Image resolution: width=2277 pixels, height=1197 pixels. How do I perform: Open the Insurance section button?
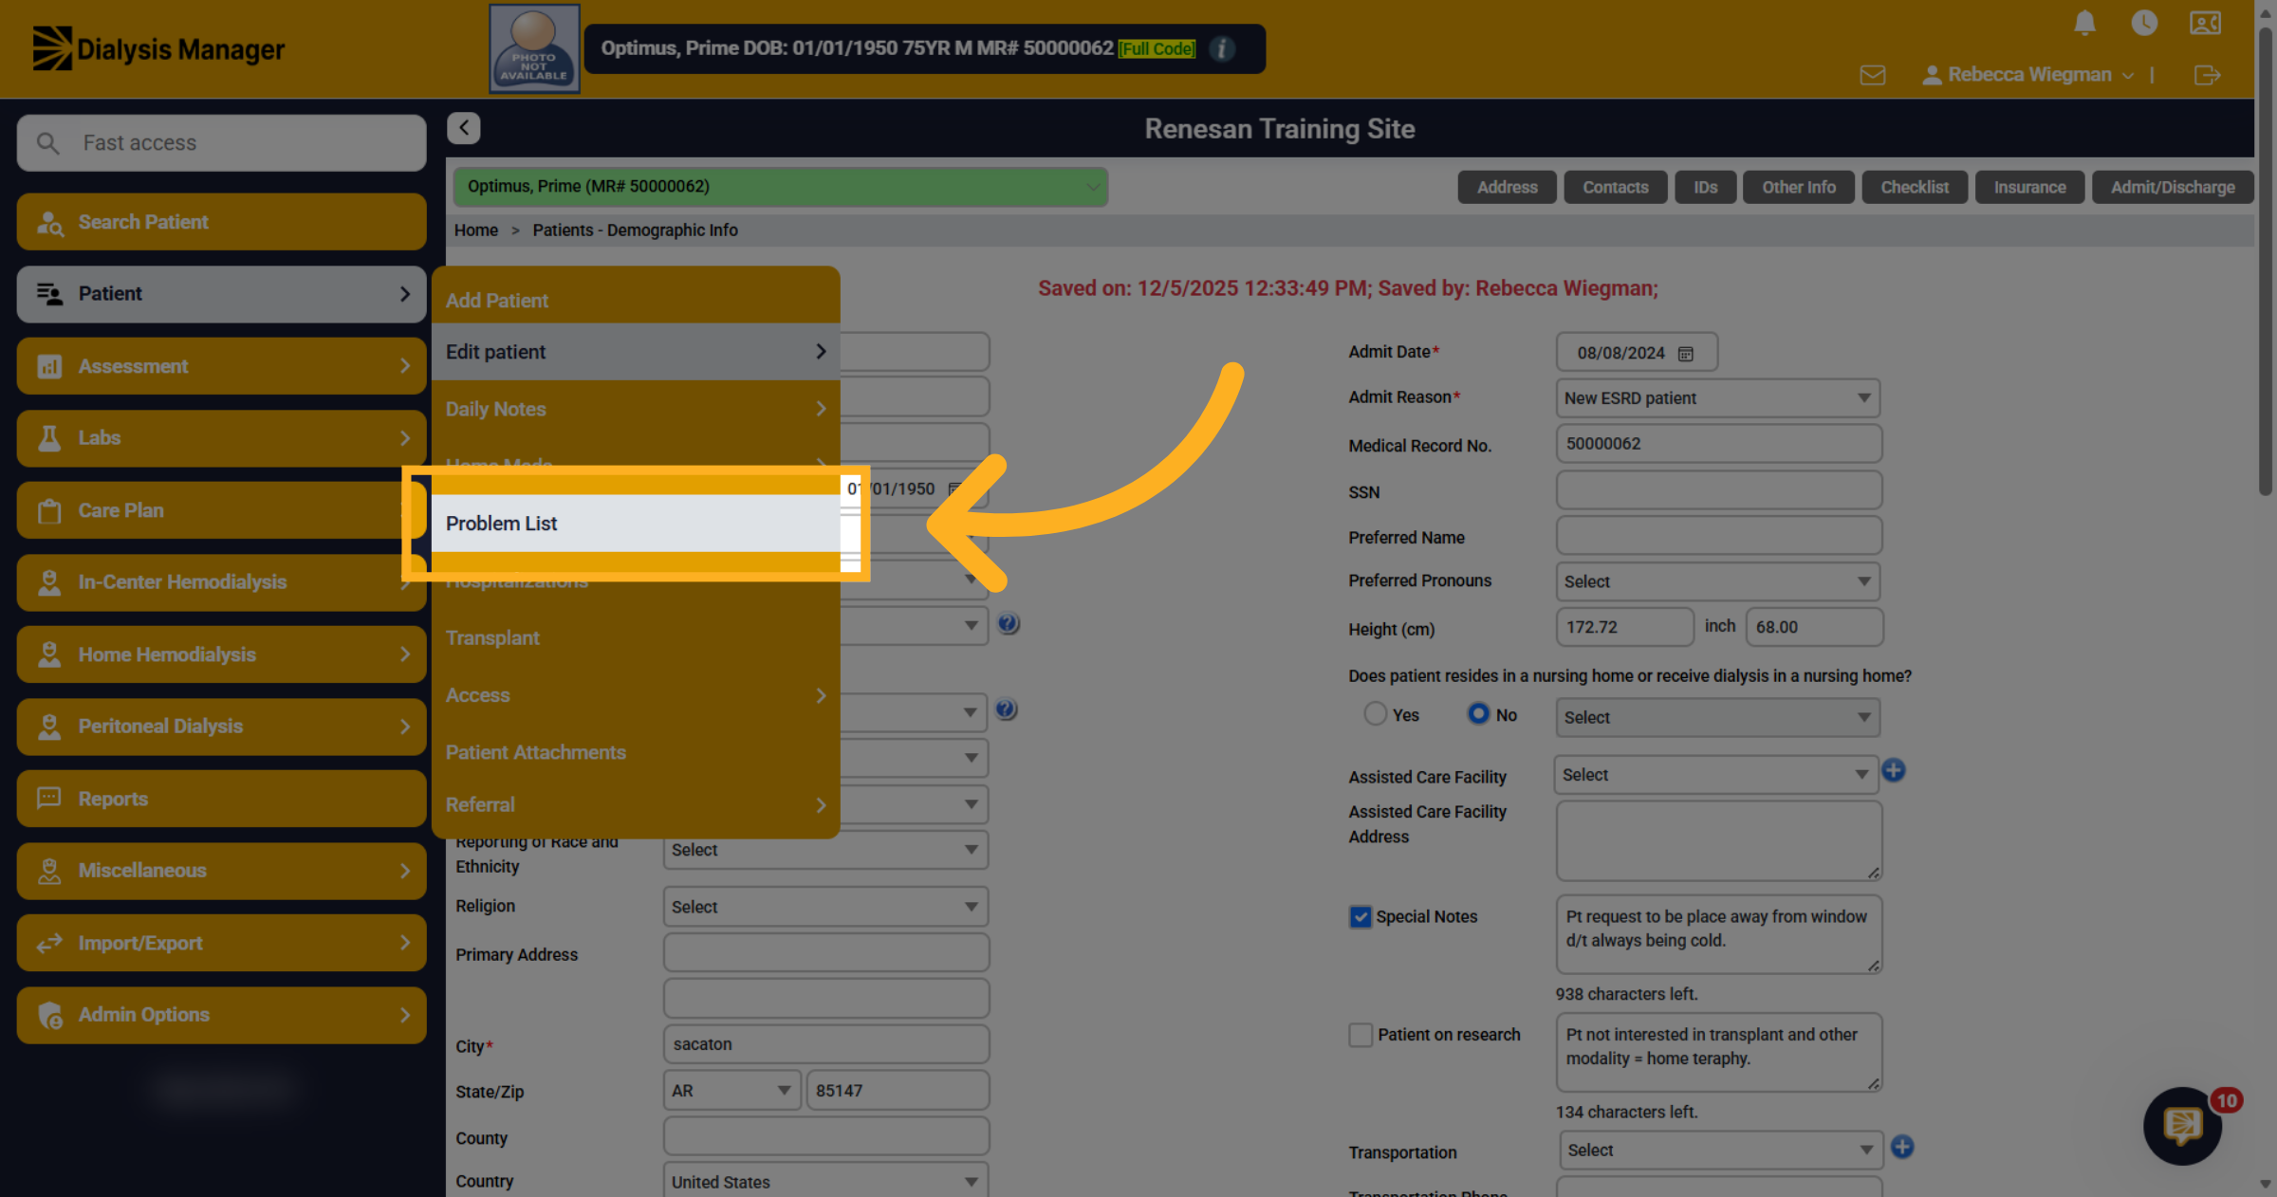tap(2029, 188)
